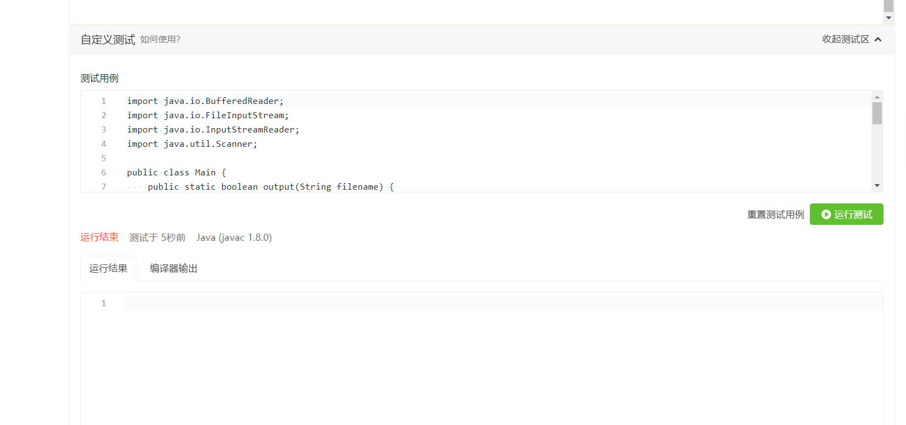Click the 测试用例 label
906x425 pixels.
(x=100, y=78)
